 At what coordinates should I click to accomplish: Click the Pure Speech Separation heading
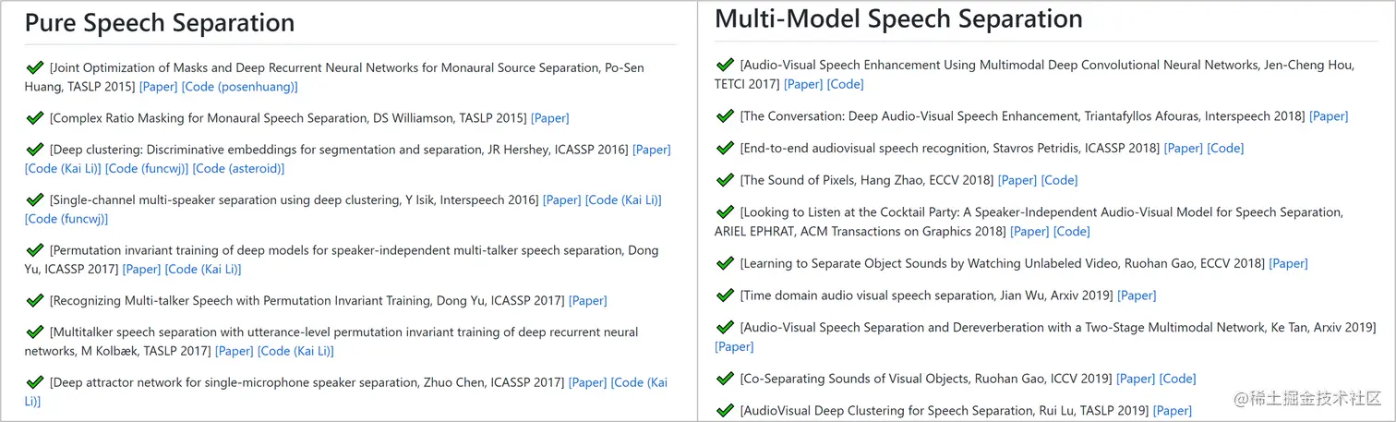point(160,23)
